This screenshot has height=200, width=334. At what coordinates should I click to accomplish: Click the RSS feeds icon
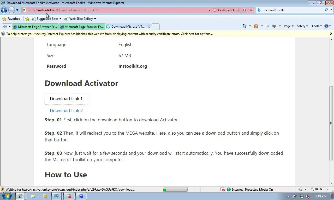(x=256, y=26)
